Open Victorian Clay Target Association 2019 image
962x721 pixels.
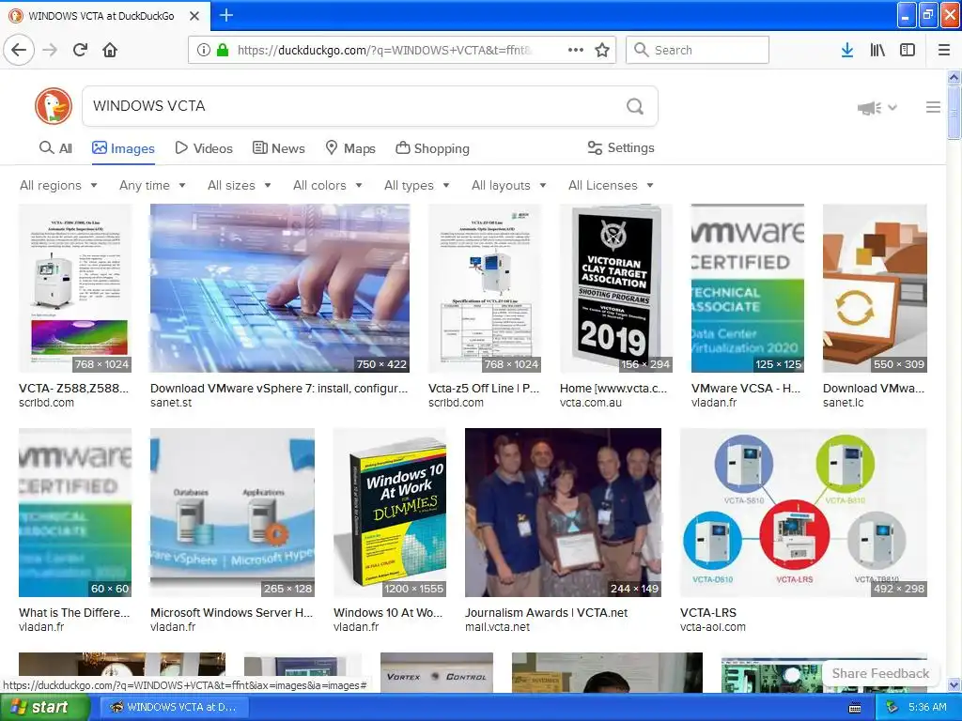coord(616,288)
